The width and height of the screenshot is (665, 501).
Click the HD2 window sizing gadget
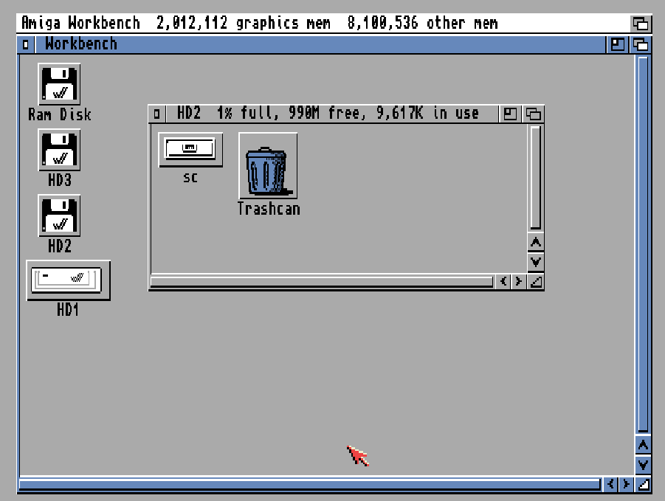[x=536, y=281]
